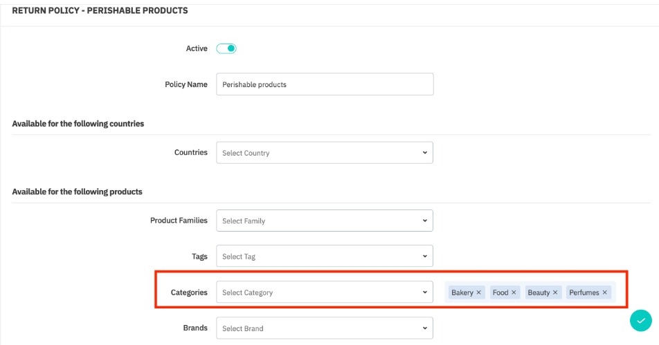Toggle the Active policy switch
Screen dimensions: 659x345
point(227,48)
